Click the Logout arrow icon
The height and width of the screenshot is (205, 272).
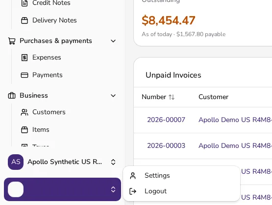tap(133, 191)
